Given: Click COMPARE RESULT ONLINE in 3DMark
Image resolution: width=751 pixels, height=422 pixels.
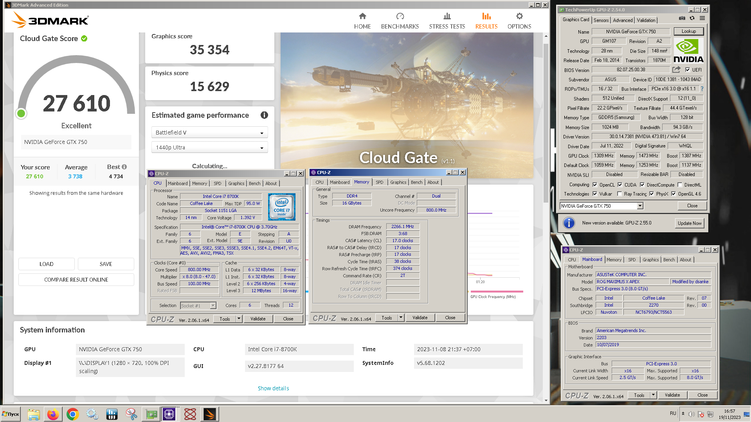Looking at the screenshot, I should tap(76, 280).
